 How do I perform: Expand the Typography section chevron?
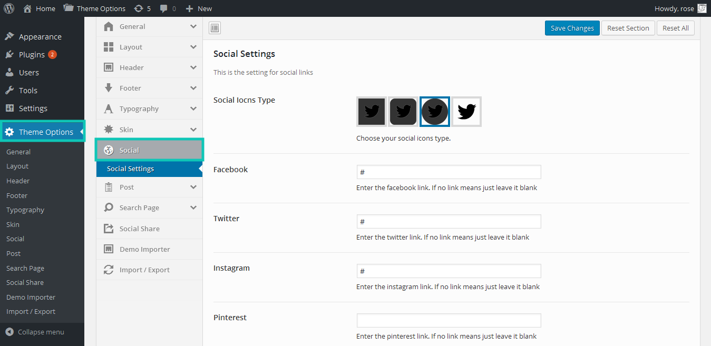[193, 108]
